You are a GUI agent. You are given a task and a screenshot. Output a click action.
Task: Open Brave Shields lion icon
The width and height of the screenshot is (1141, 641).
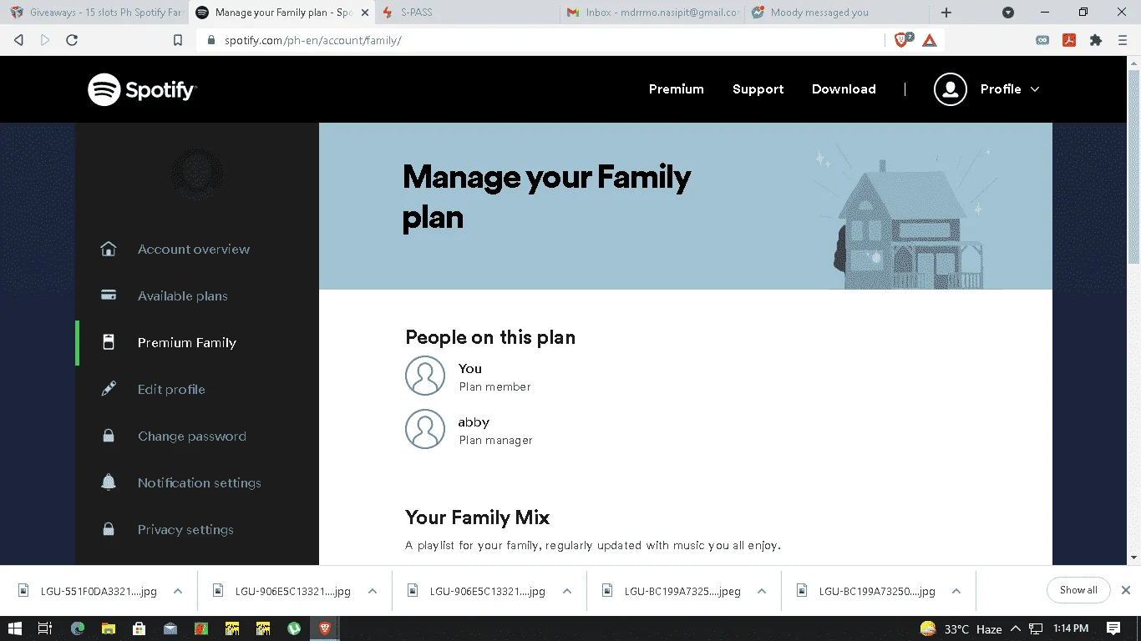(x=903, y=39)
